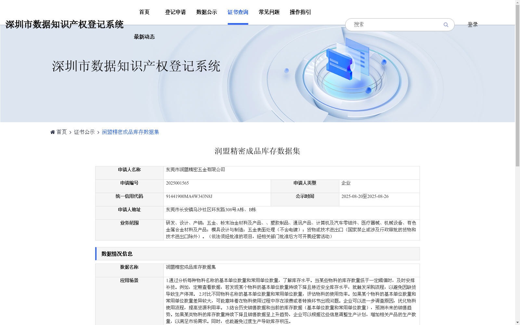Click the 公示时间 label cell

305,200
